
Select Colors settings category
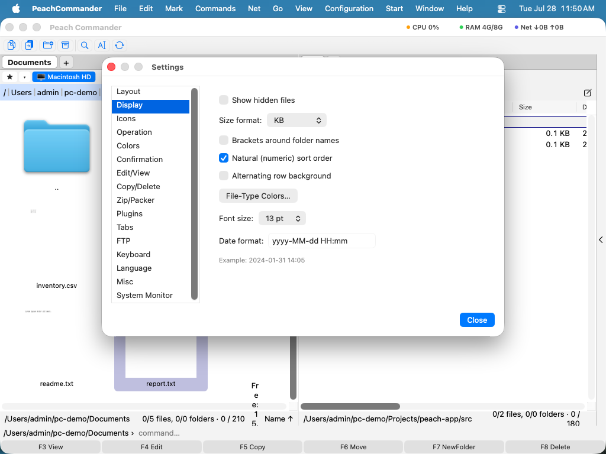point(151,145)
